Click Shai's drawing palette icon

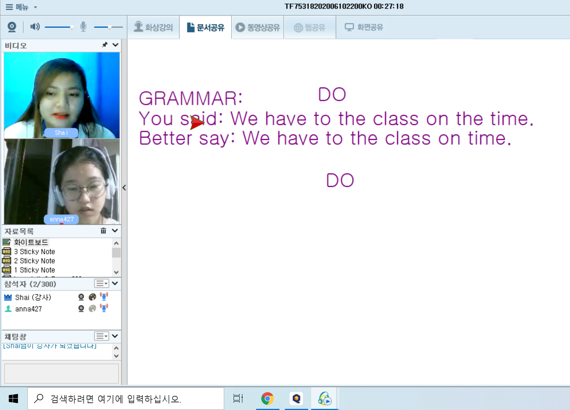click(92, 297)
